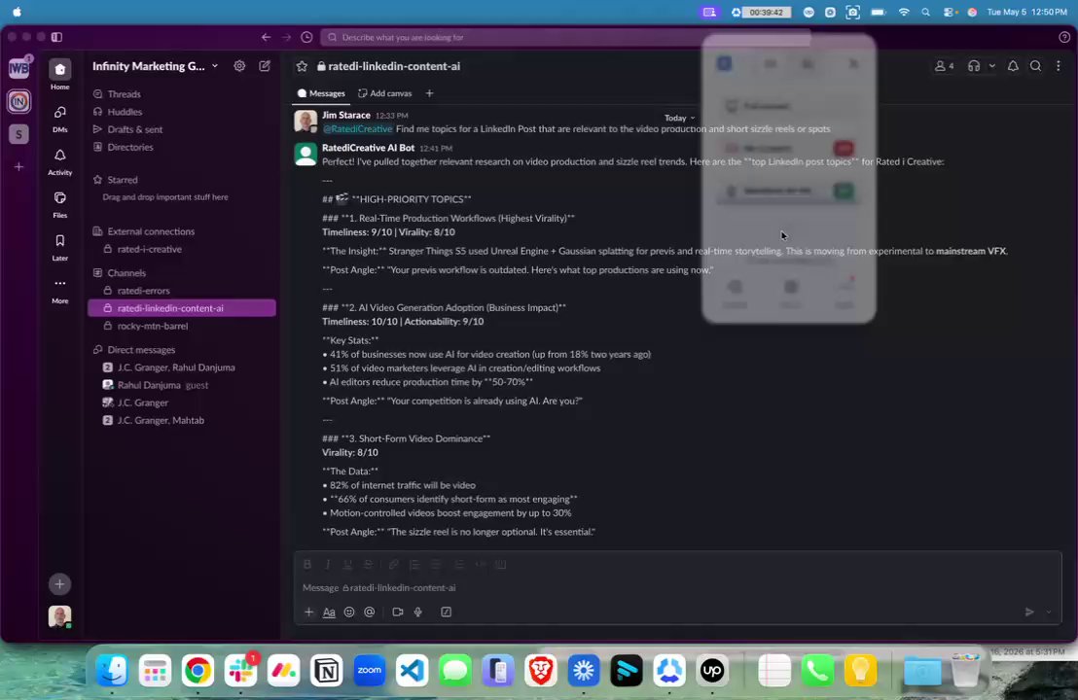Toggle Aa formatting toolbar visibility
The height and width of the screenshot is (700, 1078).
click(329, 612)
